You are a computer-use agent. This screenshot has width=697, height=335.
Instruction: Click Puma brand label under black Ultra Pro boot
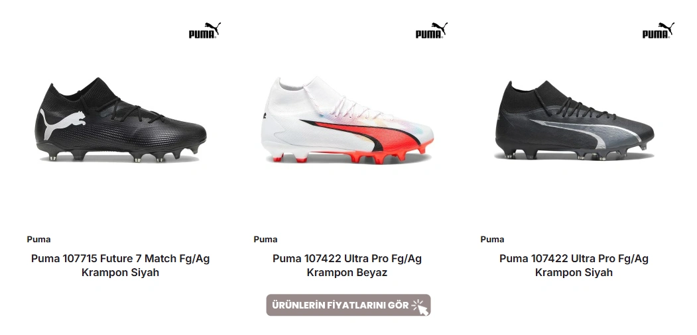tap(492, 240)
